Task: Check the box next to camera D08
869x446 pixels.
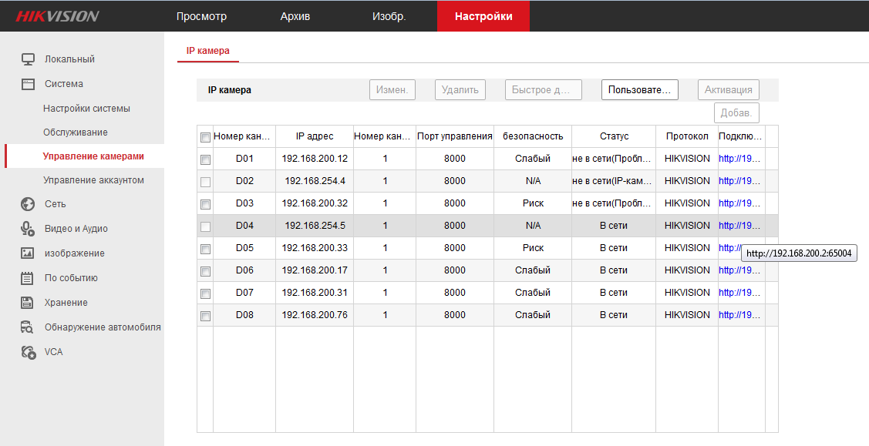Action: click(x=205, y=316)
